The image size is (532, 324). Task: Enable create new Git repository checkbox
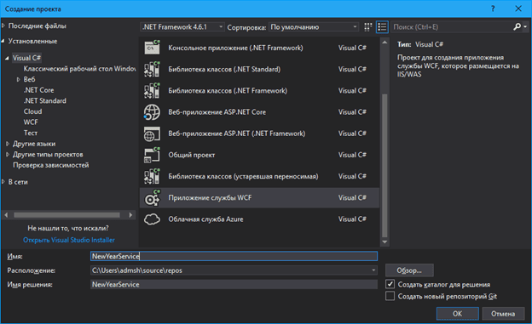coord(390,296)
